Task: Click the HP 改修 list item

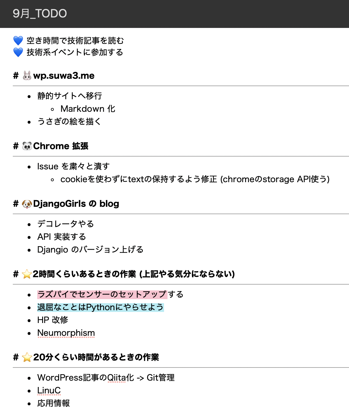Action: 53,320
